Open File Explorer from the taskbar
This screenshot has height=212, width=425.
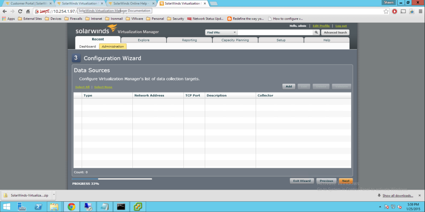coord(54,207)
